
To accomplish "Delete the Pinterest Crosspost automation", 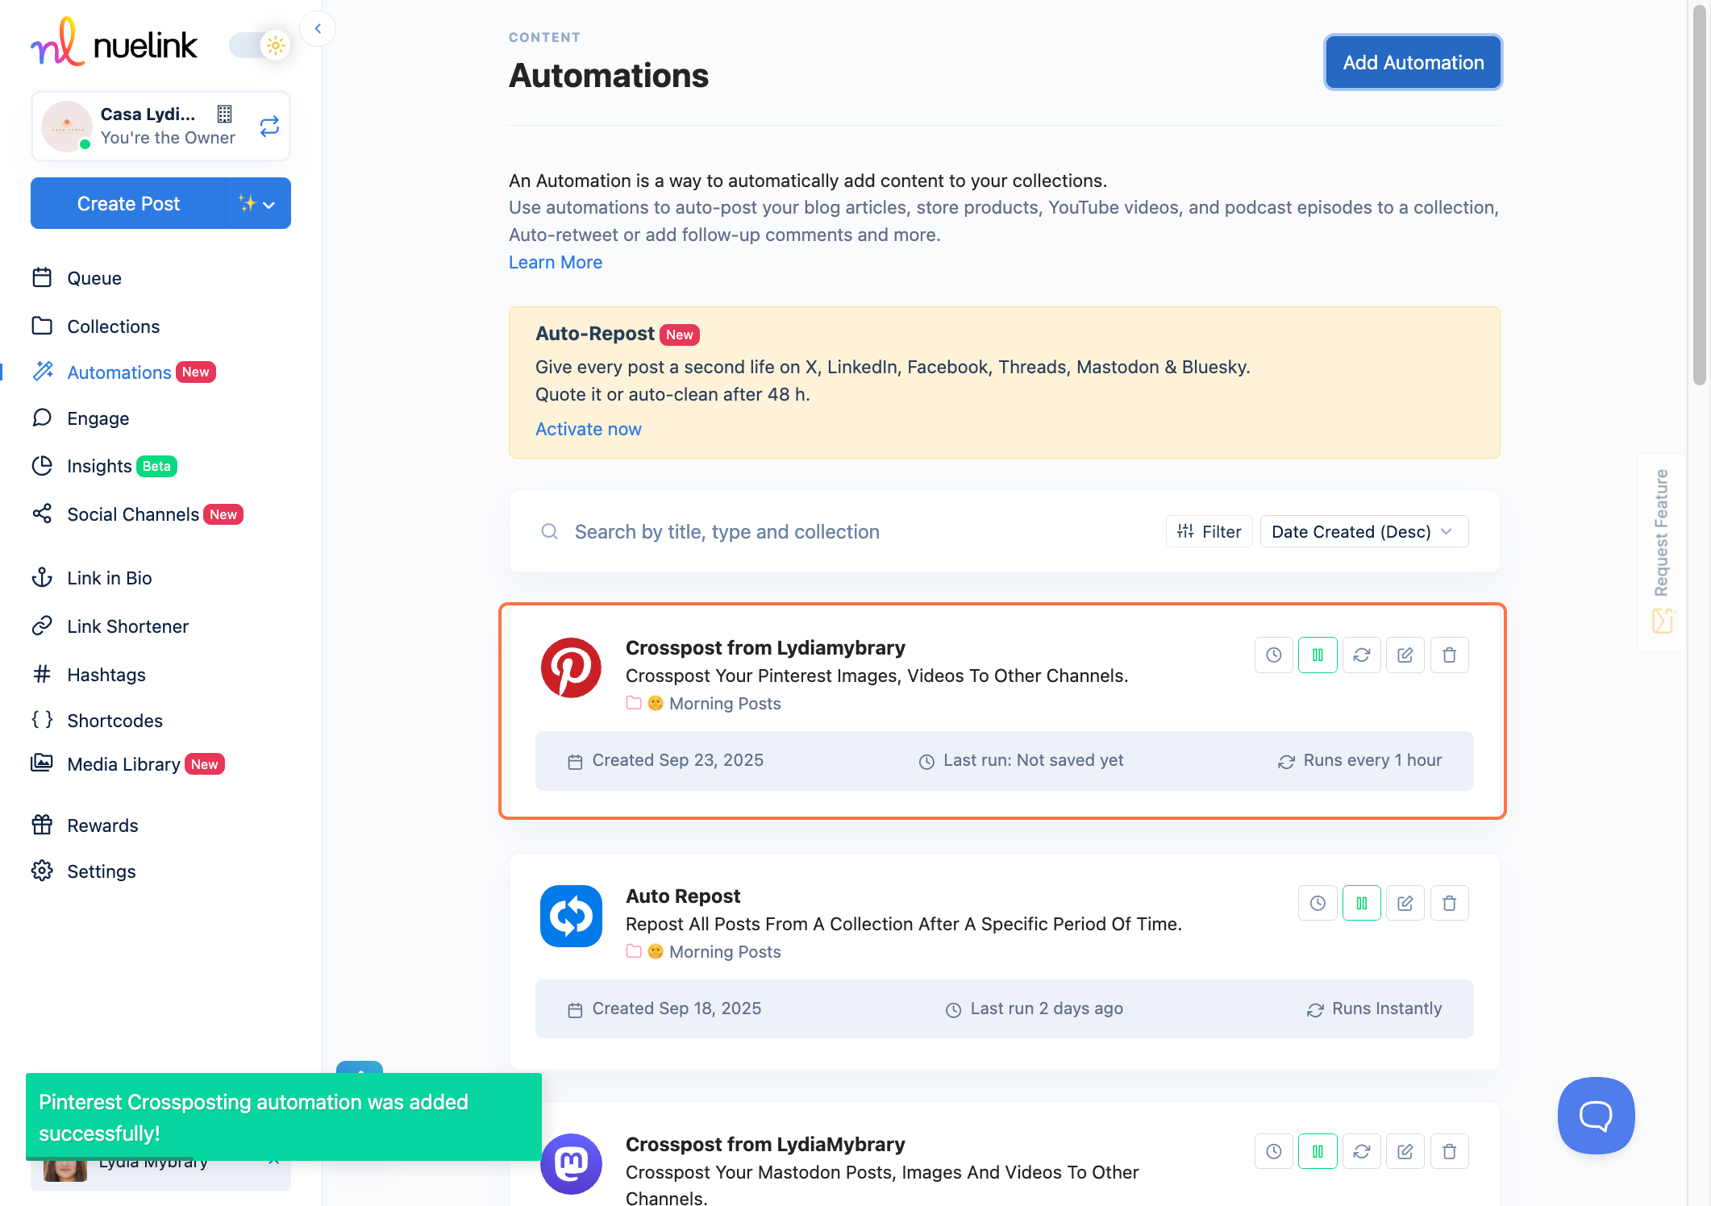I will click(1449, 655).
